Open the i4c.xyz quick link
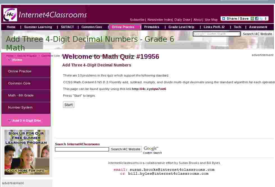This screenshot has width=275, height=187. [x=149, y=89]
